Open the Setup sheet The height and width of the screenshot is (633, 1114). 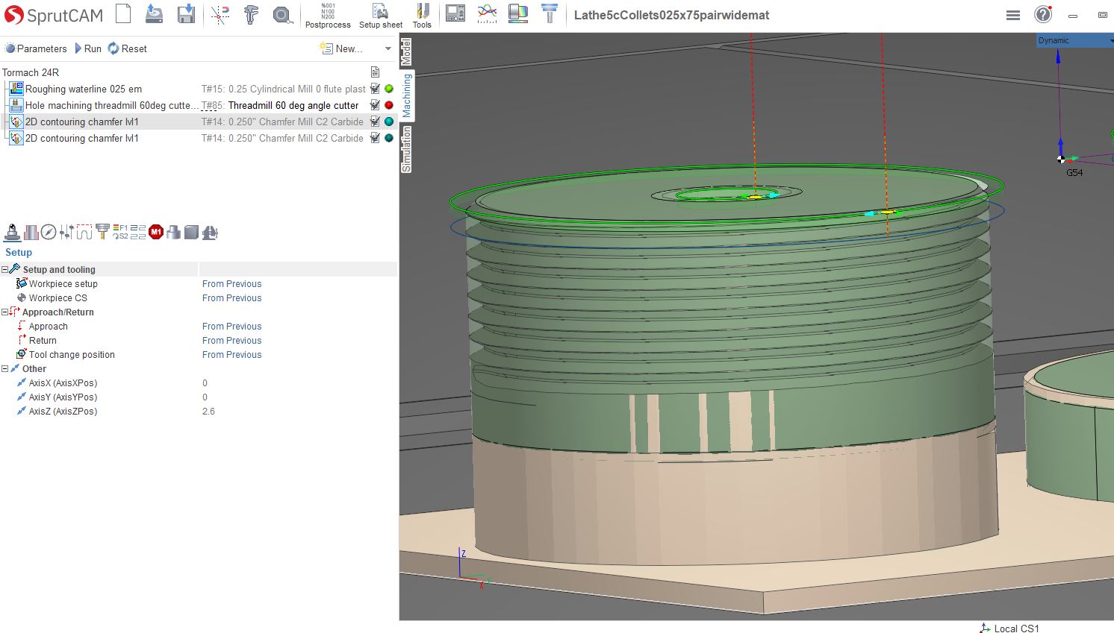381,15
